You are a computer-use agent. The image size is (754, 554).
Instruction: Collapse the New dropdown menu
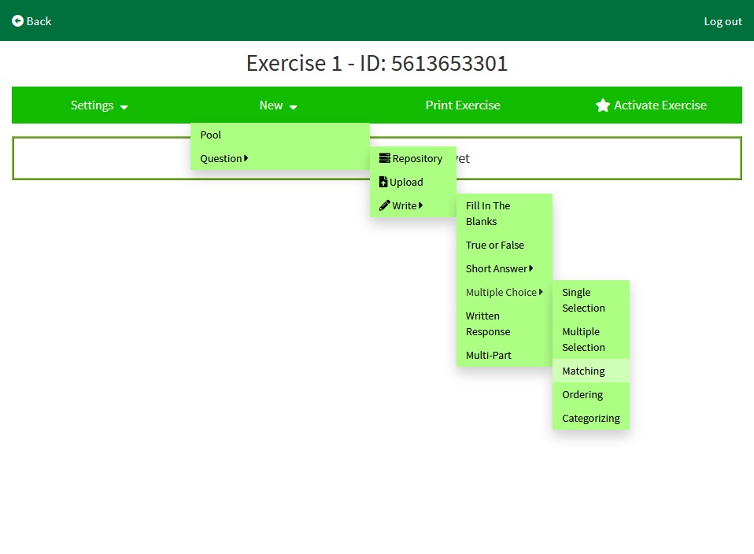click(278, 105)
